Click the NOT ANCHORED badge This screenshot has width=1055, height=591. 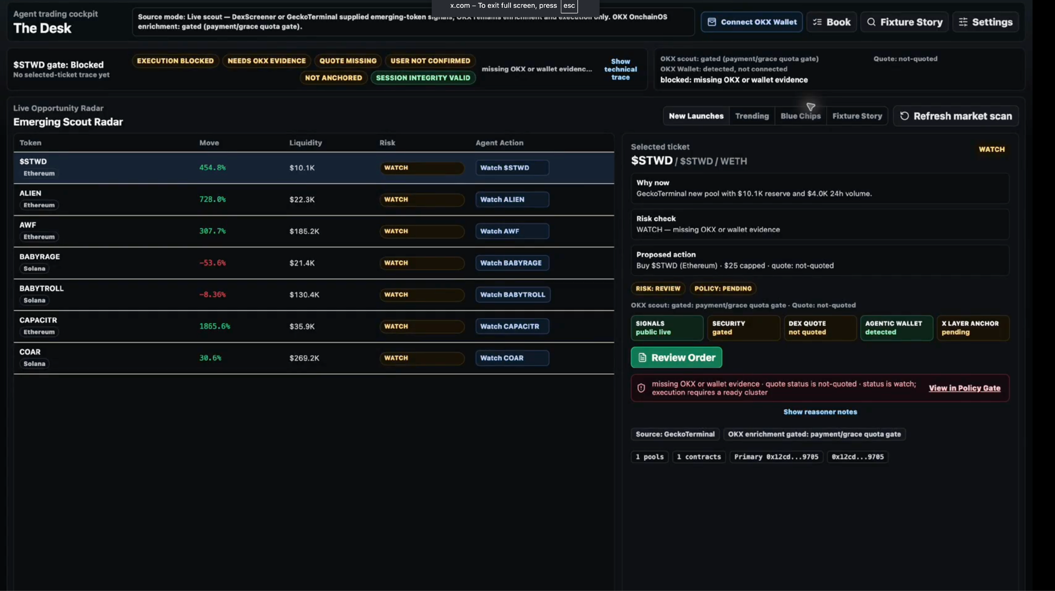pyautogui.click(x=333, y=78)
